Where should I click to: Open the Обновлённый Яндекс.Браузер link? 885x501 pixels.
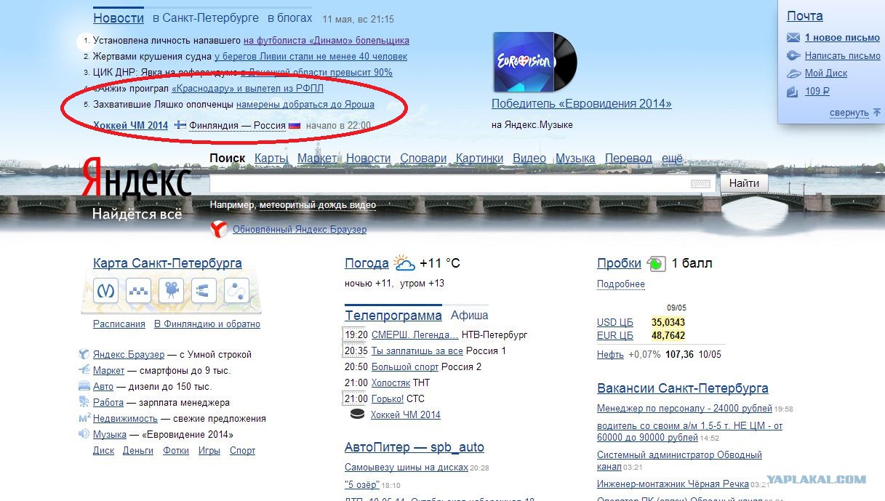[x=300, y=230]
